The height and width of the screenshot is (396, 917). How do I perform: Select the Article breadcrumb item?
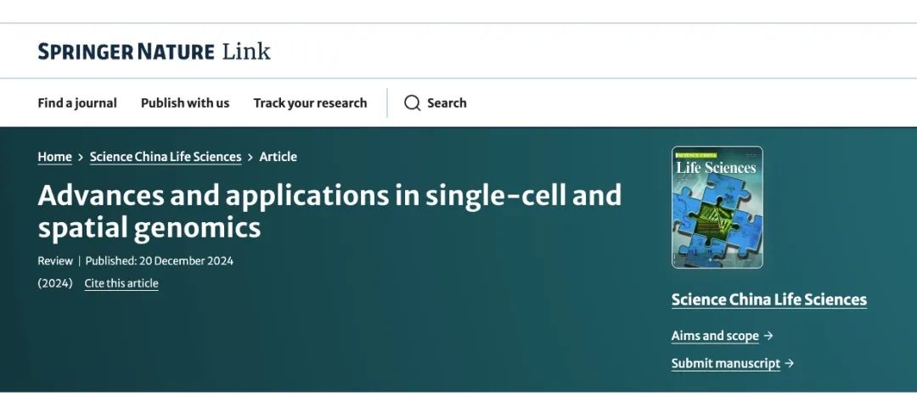[278, 157]
